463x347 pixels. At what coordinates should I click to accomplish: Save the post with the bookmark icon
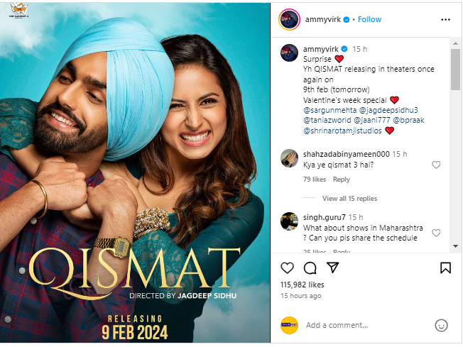(x=445, y=268)
